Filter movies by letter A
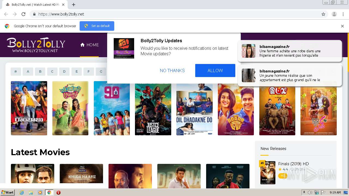Image resolution: width=349 pixels, height=196 pixels. [x=28, y=72]
